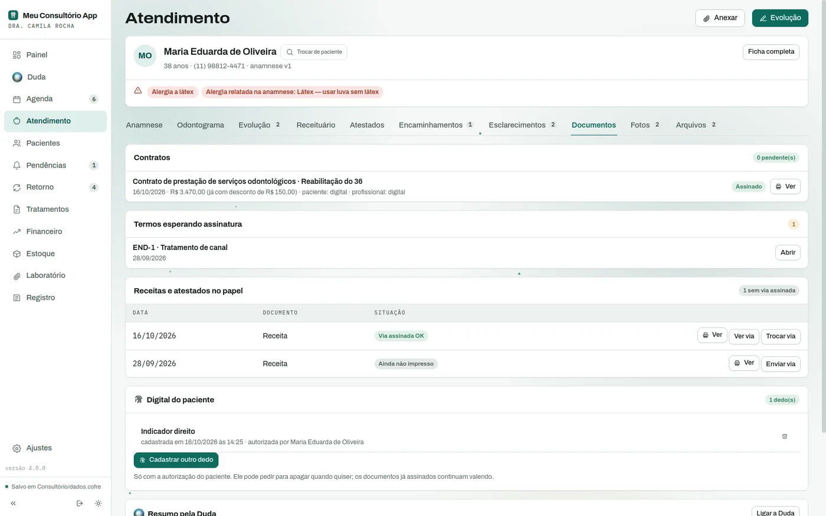Toggle light/dark theme with sun icon
Image resolution: width=826 pixels, height=516 pixels.
coord(99,504)
